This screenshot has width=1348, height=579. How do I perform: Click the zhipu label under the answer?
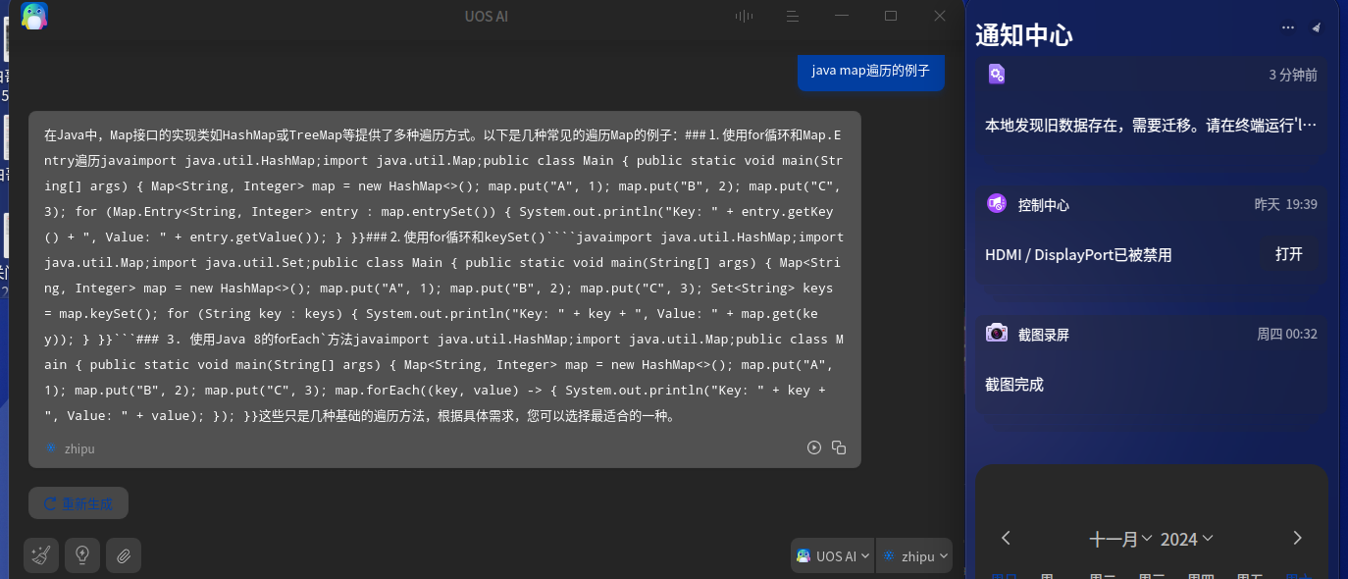[79, 448]
